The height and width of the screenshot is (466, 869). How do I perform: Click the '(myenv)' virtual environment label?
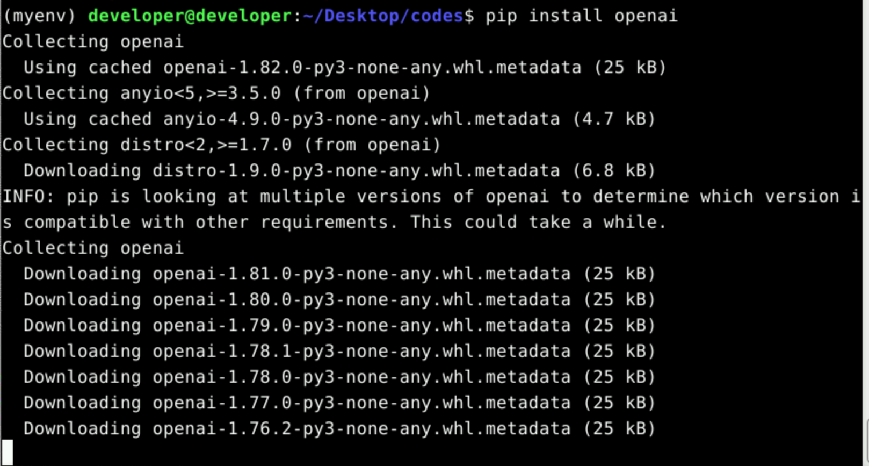click(39, 16)
